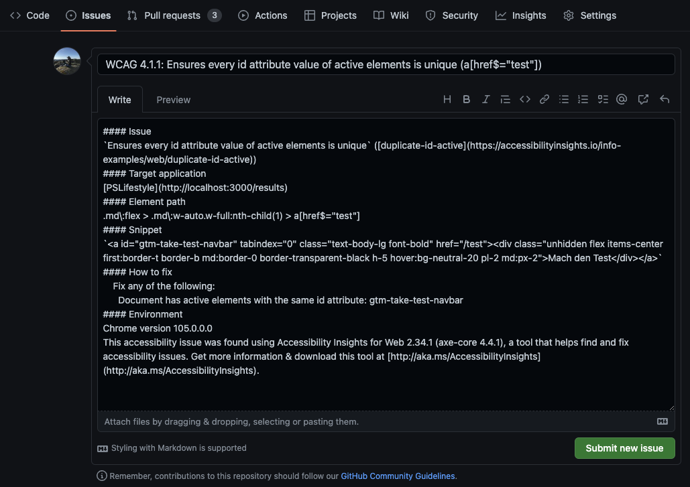Click inside the issue body text area
Screen dimensions: 690x487
[x=386, y=265]
